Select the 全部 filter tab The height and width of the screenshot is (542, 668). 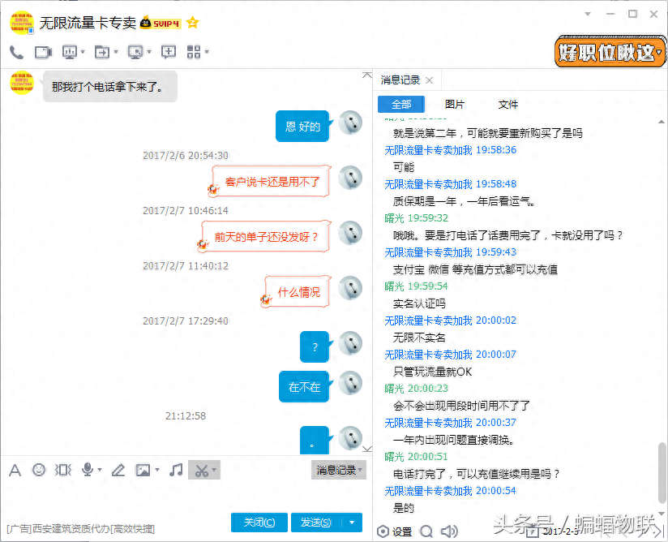pyautogui.click(x=401, y=104)
